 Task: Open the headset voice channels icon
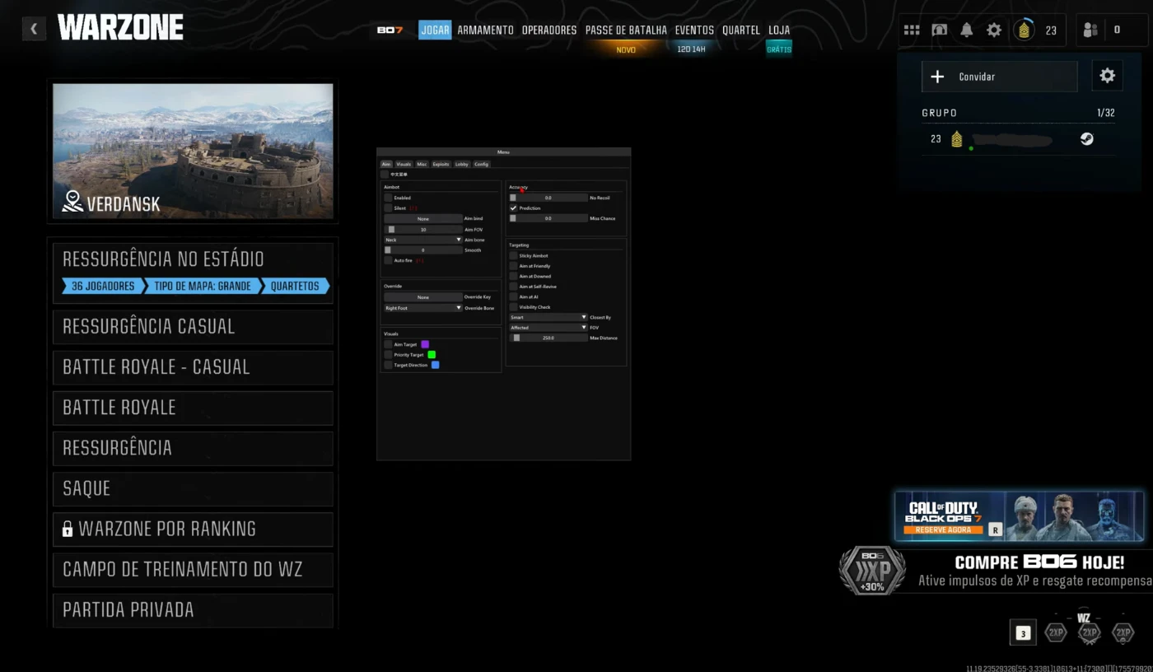point(939,30)
